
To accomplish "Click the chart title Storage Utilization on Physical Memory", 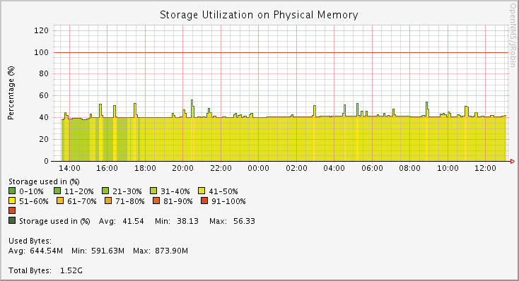I will tap(259, 15).
